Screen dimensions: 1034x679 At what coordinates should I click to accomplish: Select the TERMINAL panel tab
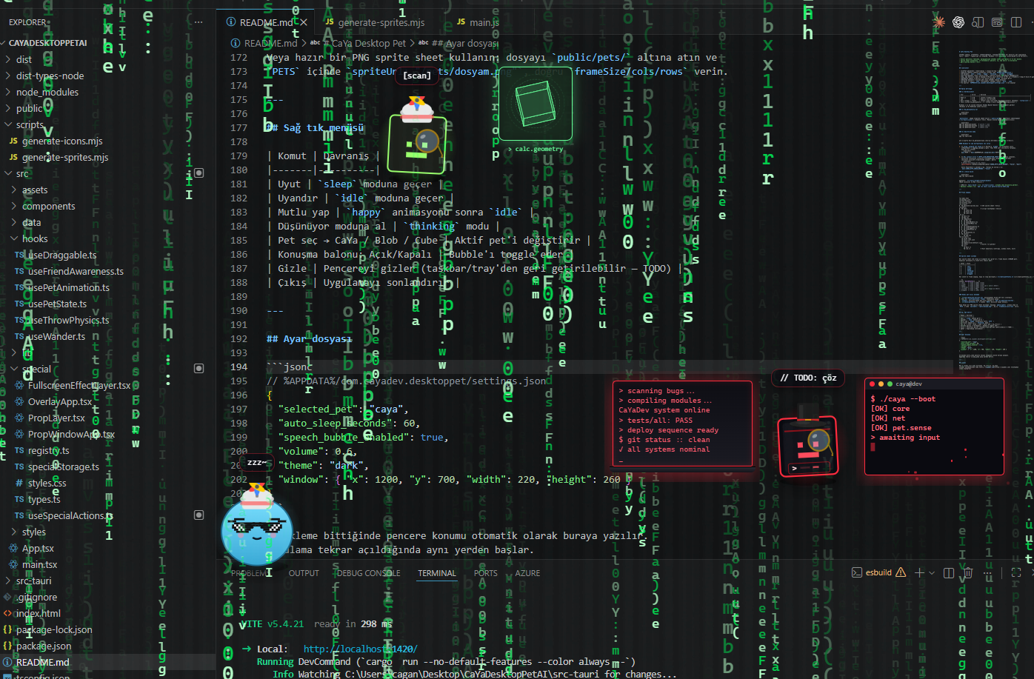pos(437,573)
